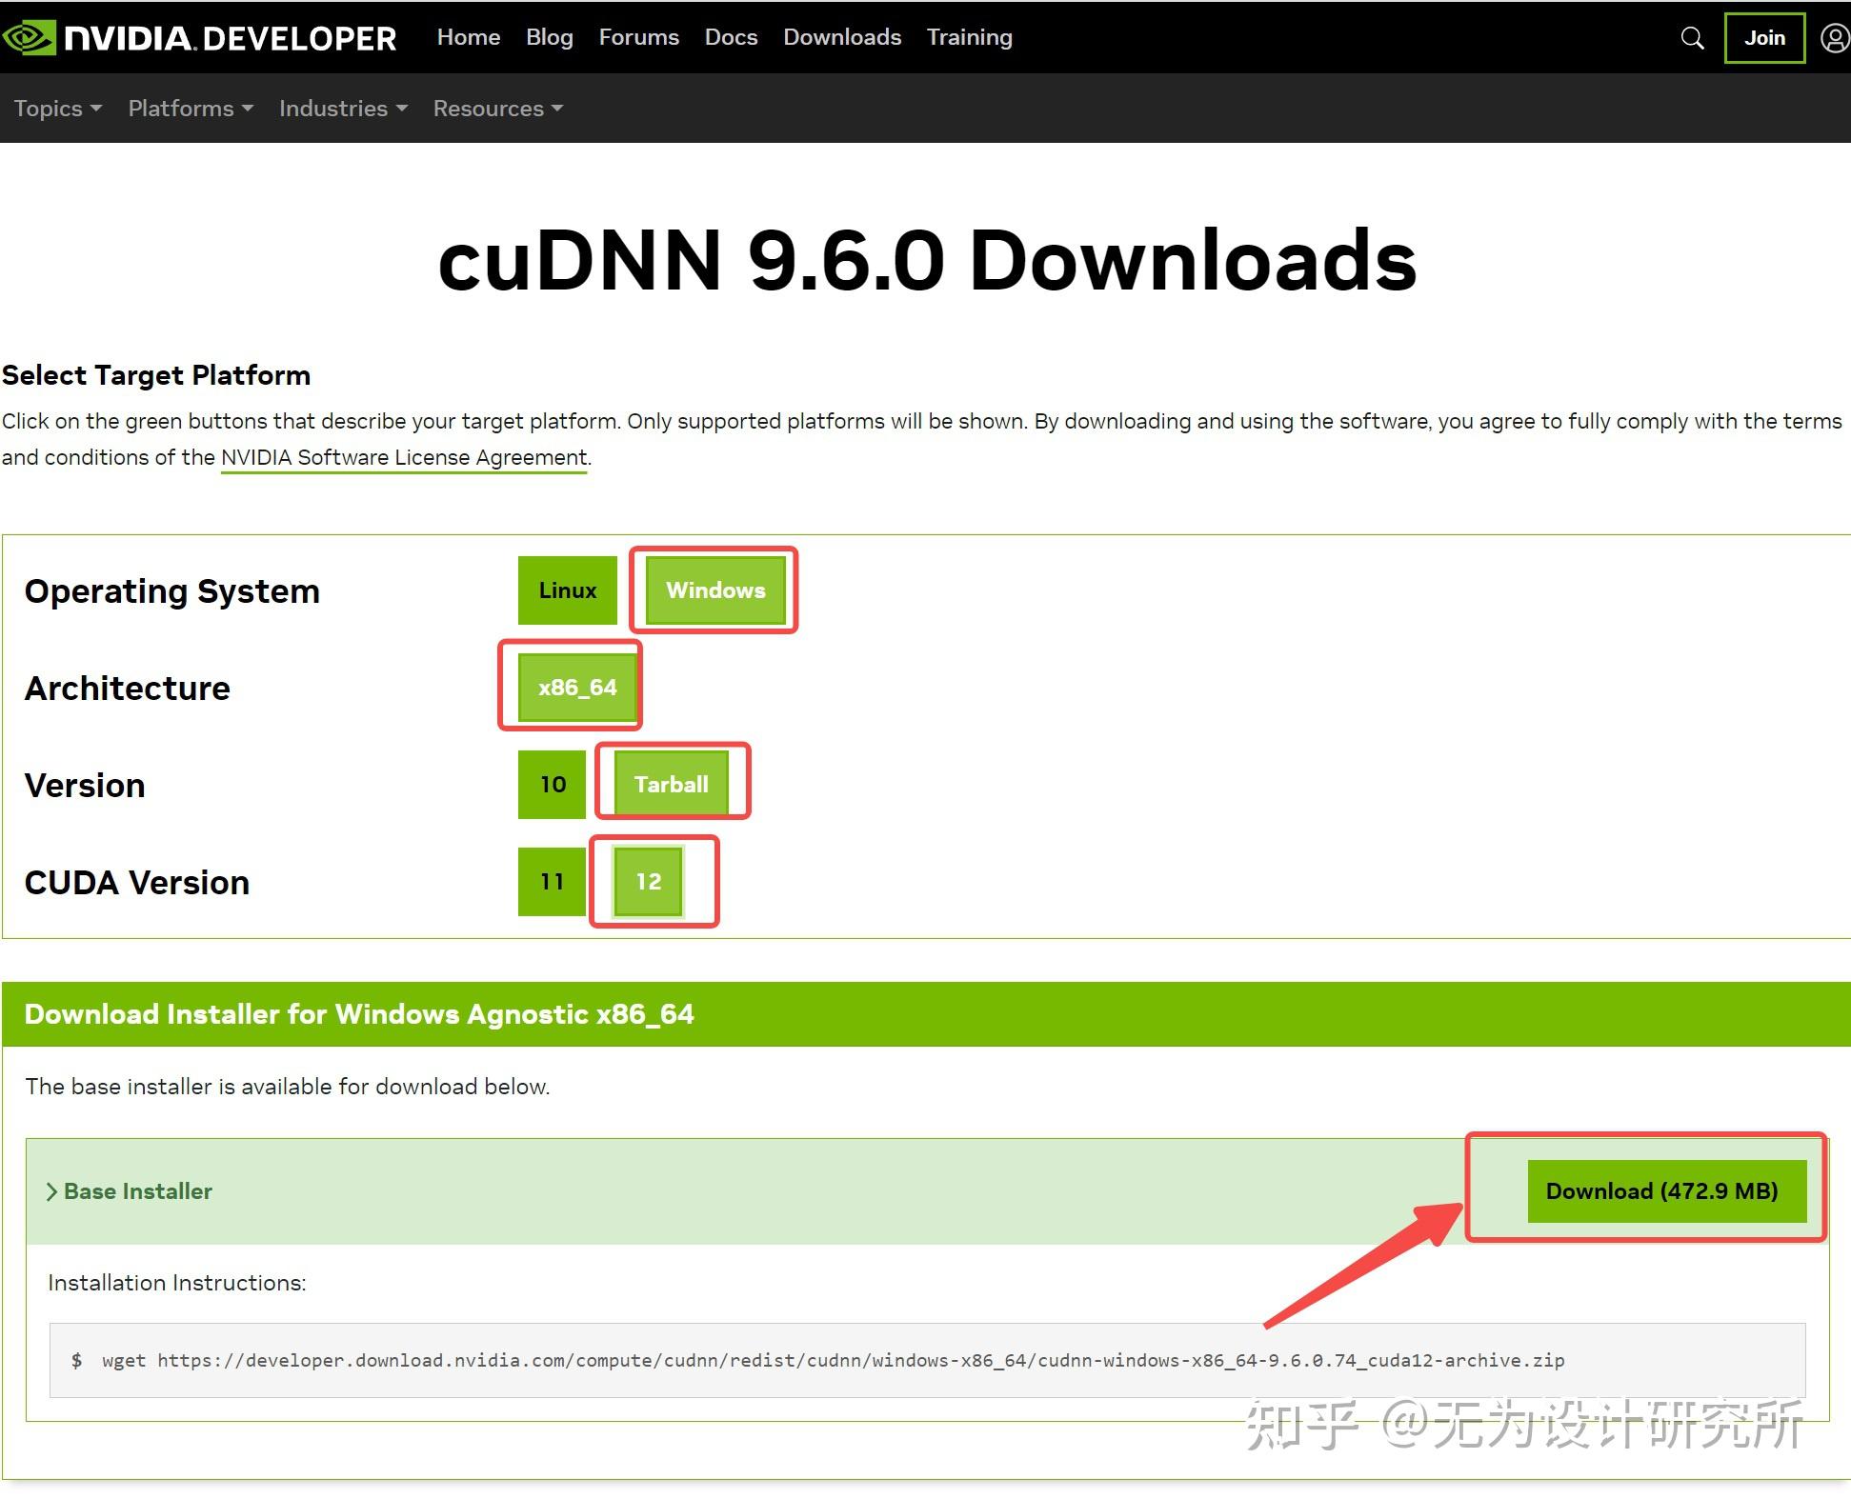Open the Downloads menu item

[841, 37]
